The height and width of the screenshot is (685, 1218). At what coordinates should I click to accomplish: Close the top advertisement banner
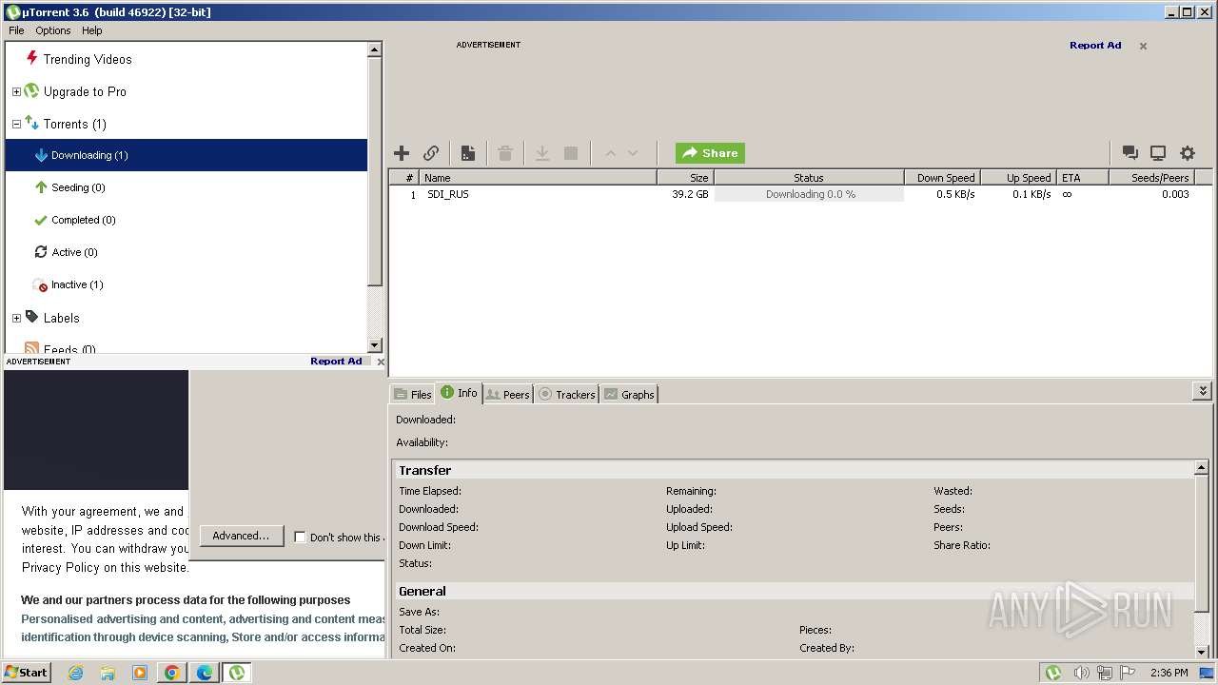[x=1143, y=46]
